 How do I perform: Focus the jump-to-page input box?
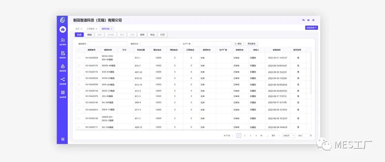point(306,136)
